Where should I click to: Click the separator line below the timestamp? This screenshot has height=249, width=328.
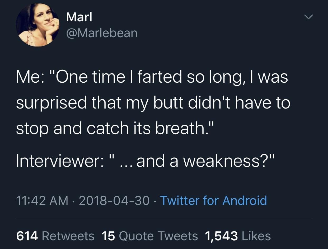click(164, 219)
